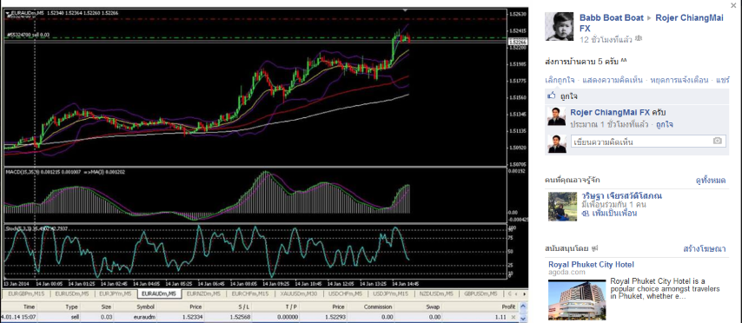Like the comment by Rojer ChiangMai FX
742x323 pixels.
click(665, 124)
